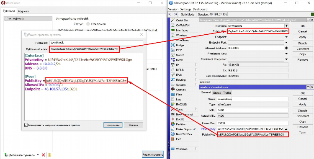Open IP submenu in WinBox sidebar
The width and height of the screenshot is (314, 159).
click(178, 65)
